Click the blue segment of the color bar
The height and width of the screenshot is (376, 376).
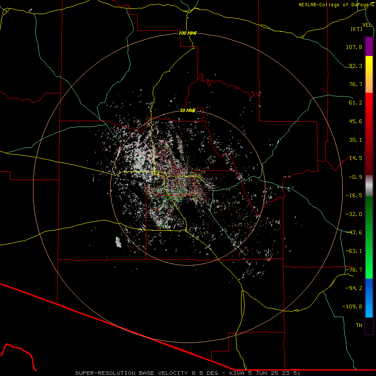click(369, 298)
